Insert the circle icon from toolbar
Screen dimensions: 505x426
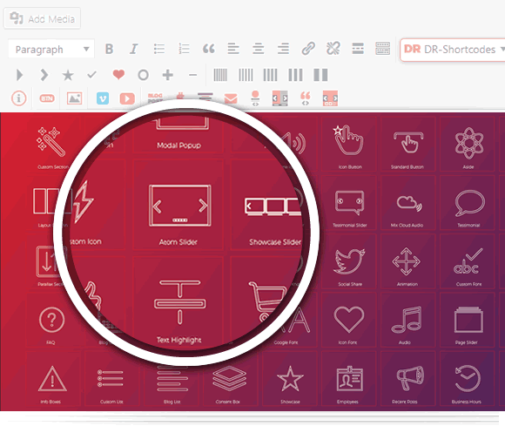(x=144, y=75)
